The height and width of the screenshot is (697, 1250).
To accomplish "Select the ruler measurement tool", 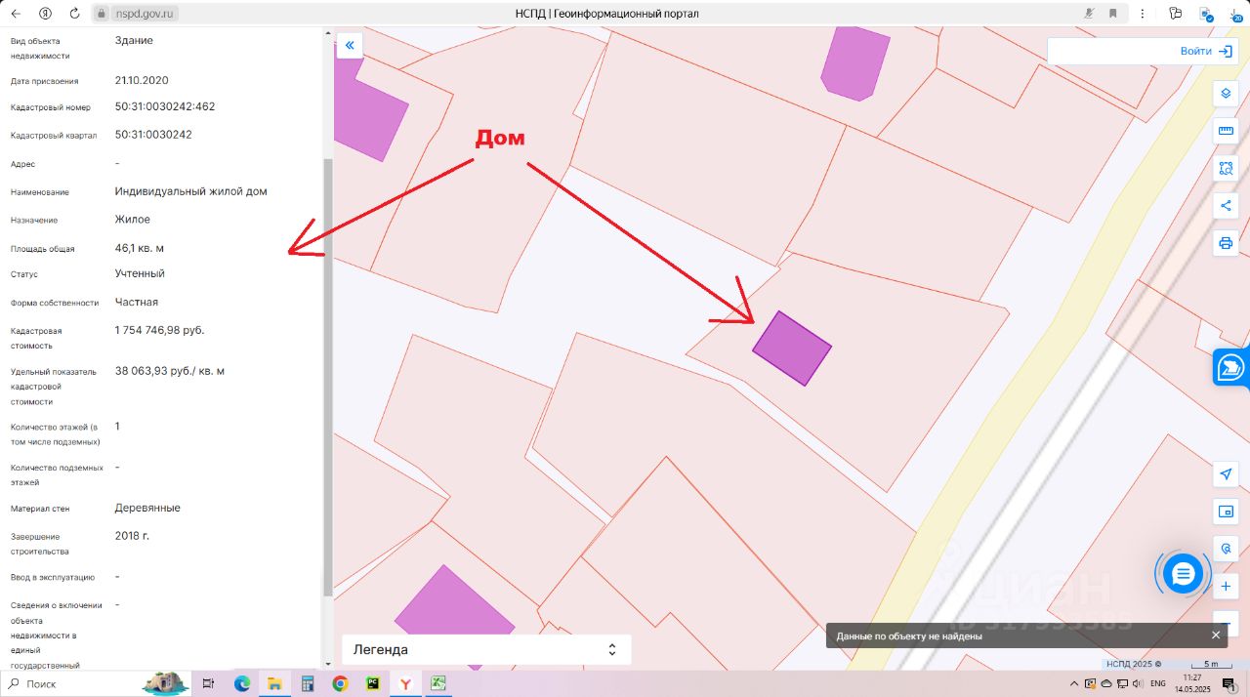I will 1226,131.
